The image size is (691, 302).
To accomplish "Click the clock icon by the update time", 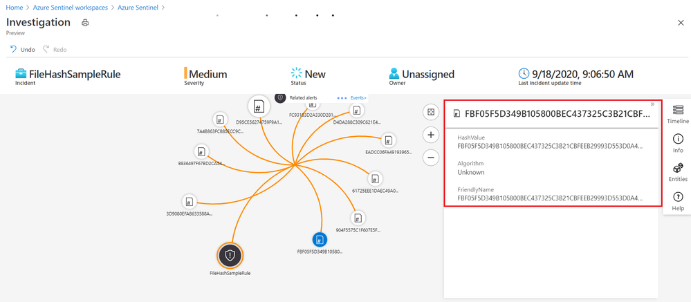I will coord(524,73).
